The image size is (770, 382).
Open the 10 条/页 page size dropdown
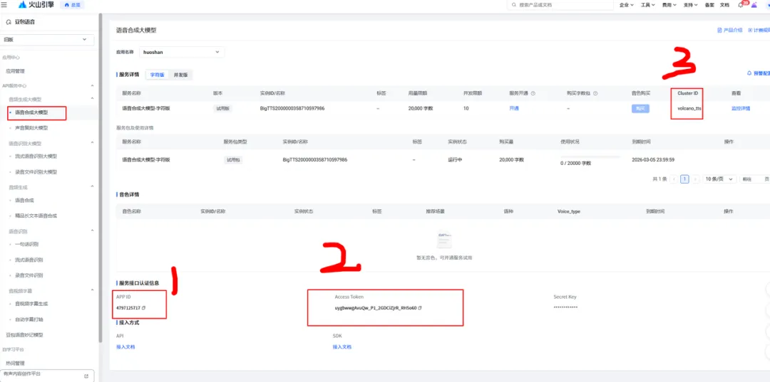719,179
